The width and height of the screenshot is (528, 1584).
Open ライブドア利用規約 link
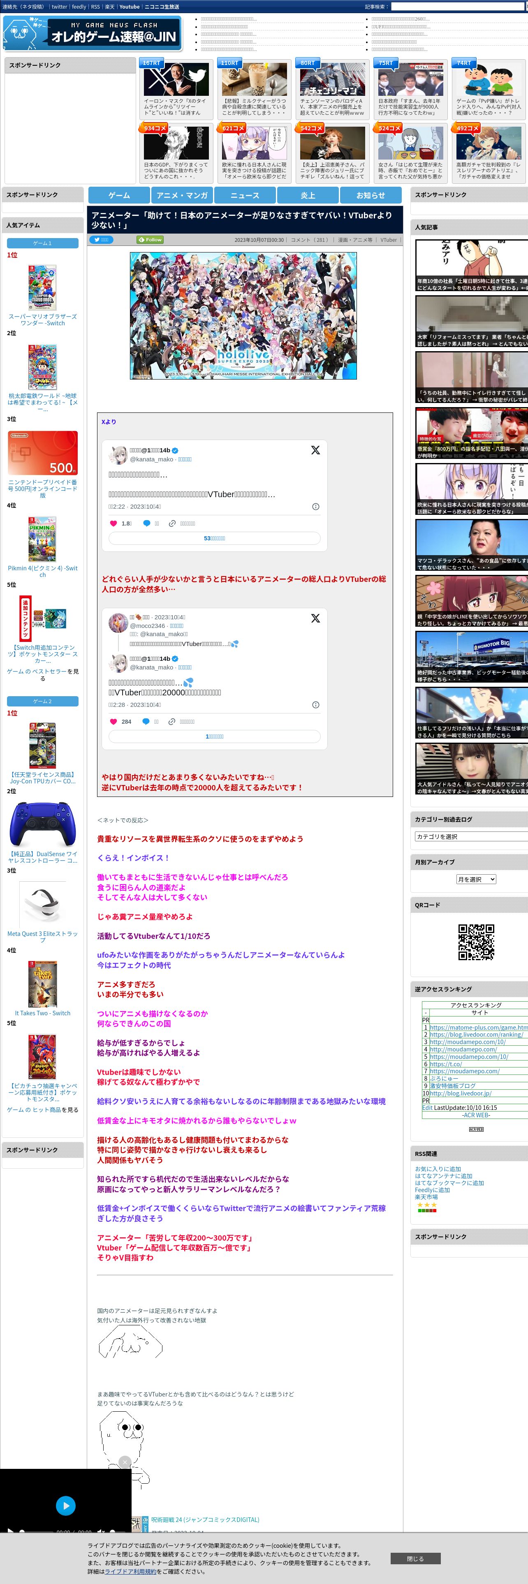130,1571
